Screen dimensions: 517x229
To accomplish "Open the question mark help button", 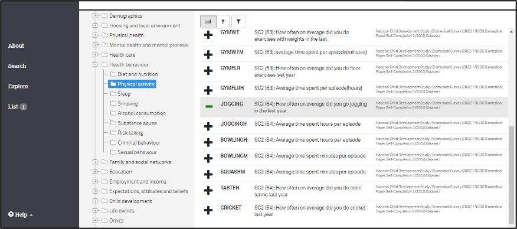I will click(x=223, y=22).
